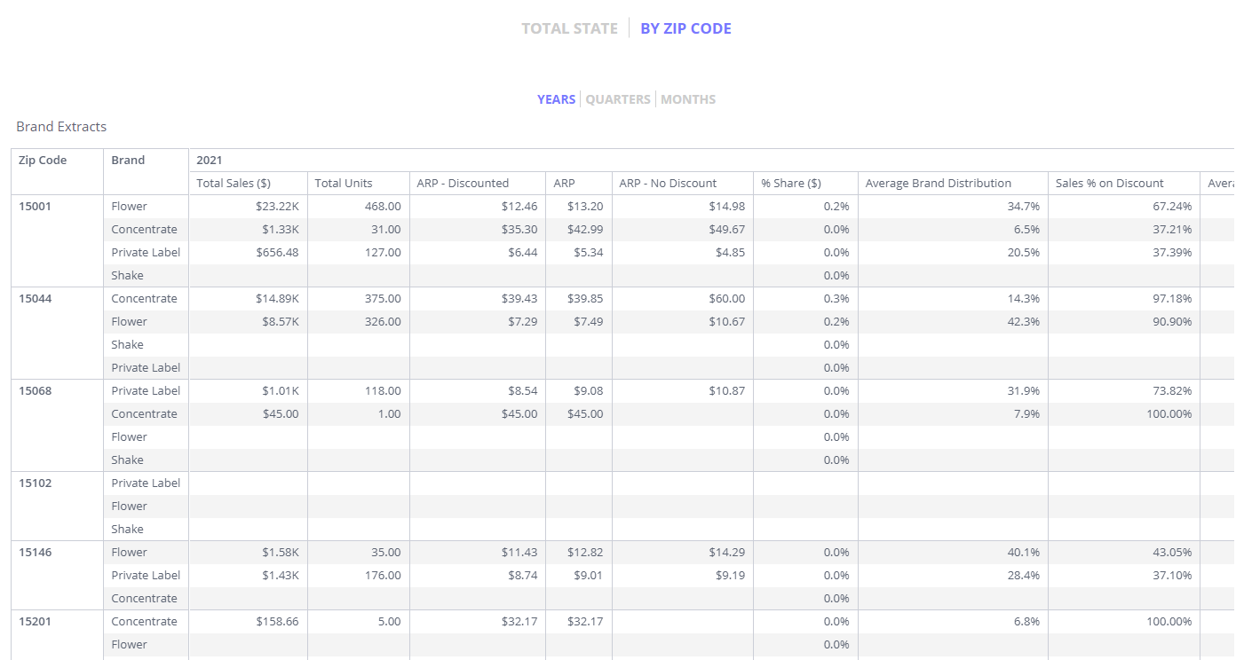Click the Brand column header
1236x660 pixels.
pos(128,161)
